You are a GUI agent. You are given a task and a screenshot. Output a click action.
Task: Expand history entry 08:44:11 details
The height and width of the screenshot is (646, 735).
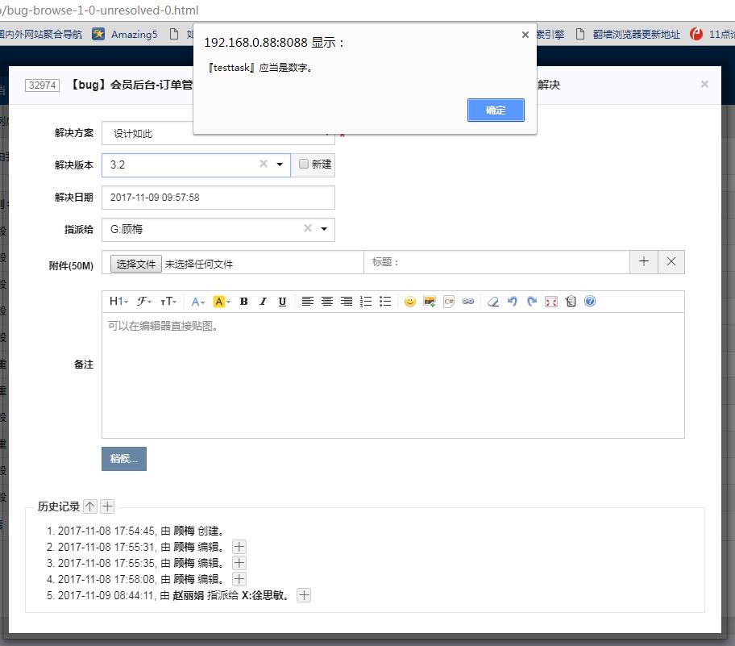pyautogui.click(x=304, y=595)
